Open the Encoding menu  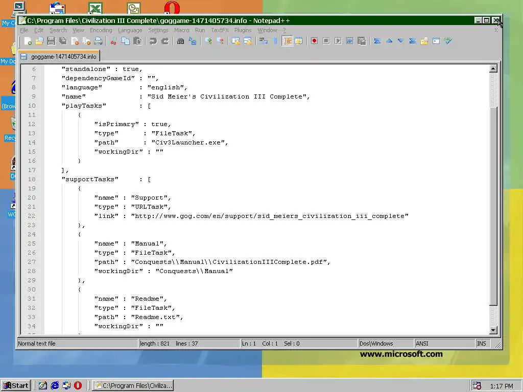pos(101,30)
